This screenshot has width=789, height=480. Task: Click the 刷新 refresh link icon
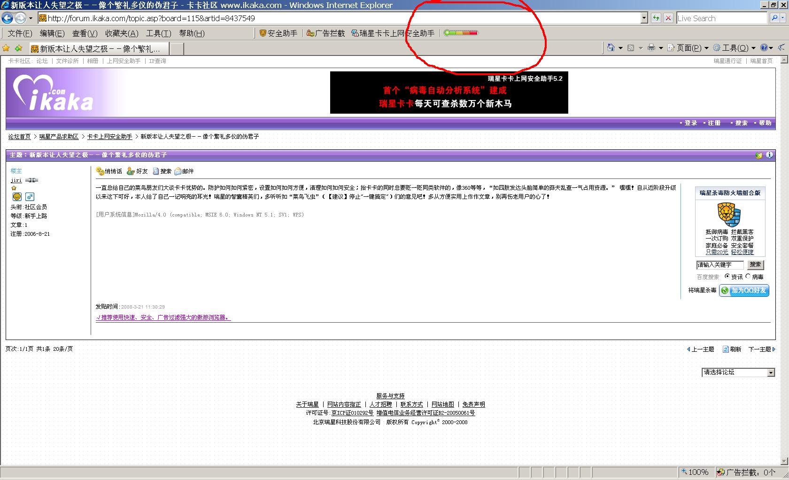click(x=726, y=349)
